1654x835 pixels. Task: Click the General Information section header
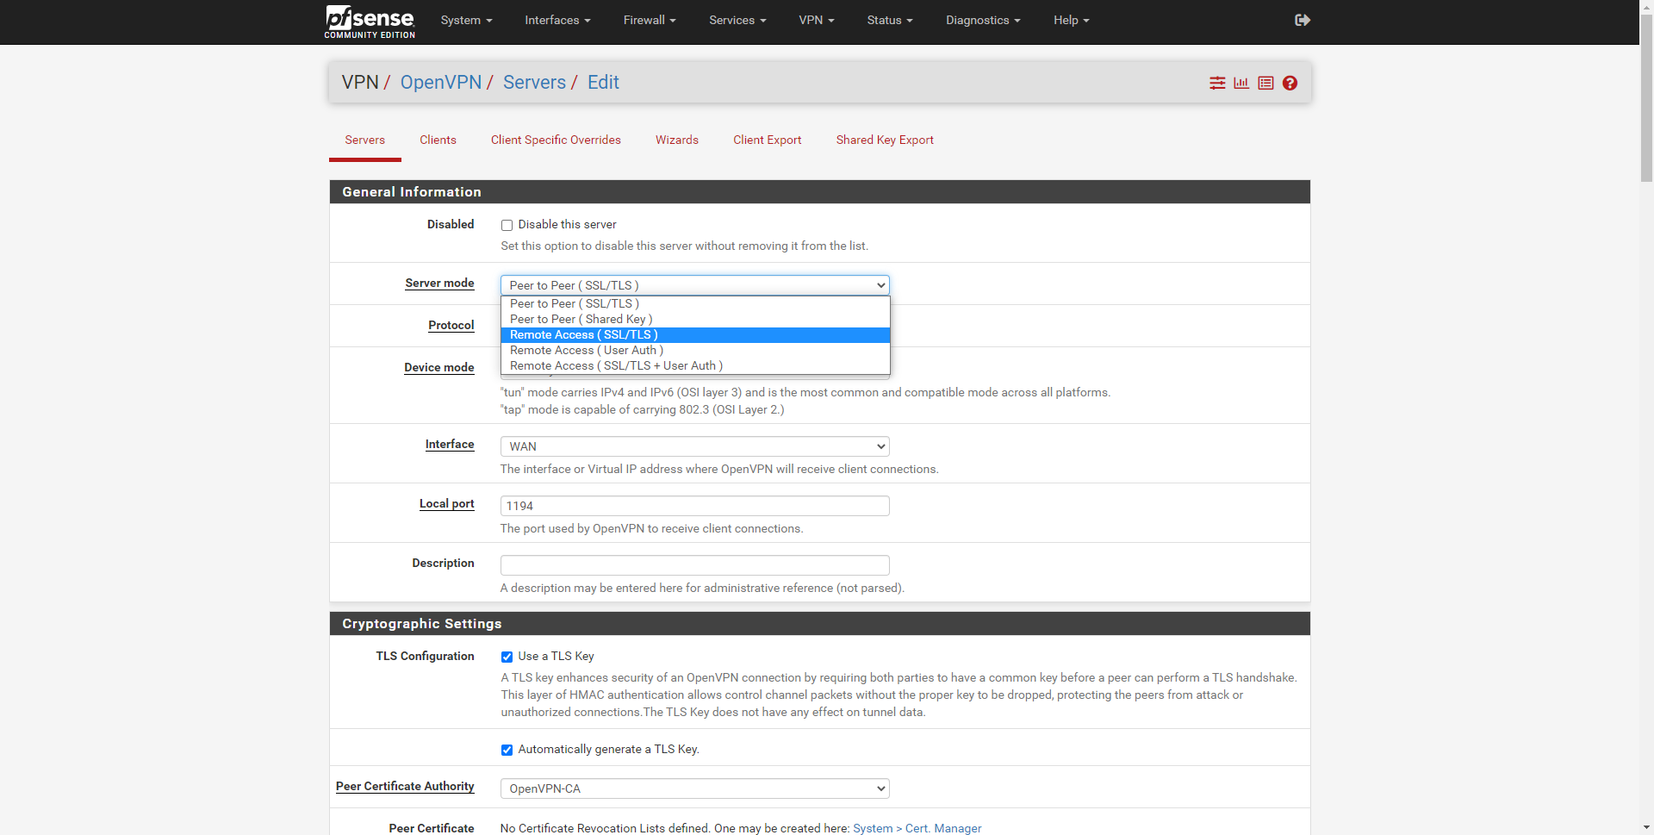point(819,192)
